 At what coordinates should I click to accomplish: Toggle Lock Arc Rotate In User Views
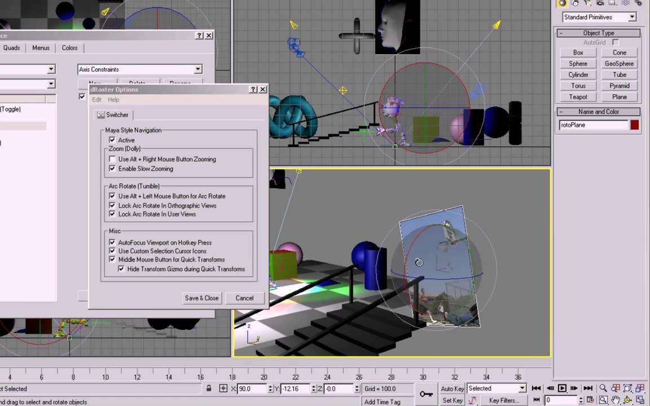(x=112, y=214)
